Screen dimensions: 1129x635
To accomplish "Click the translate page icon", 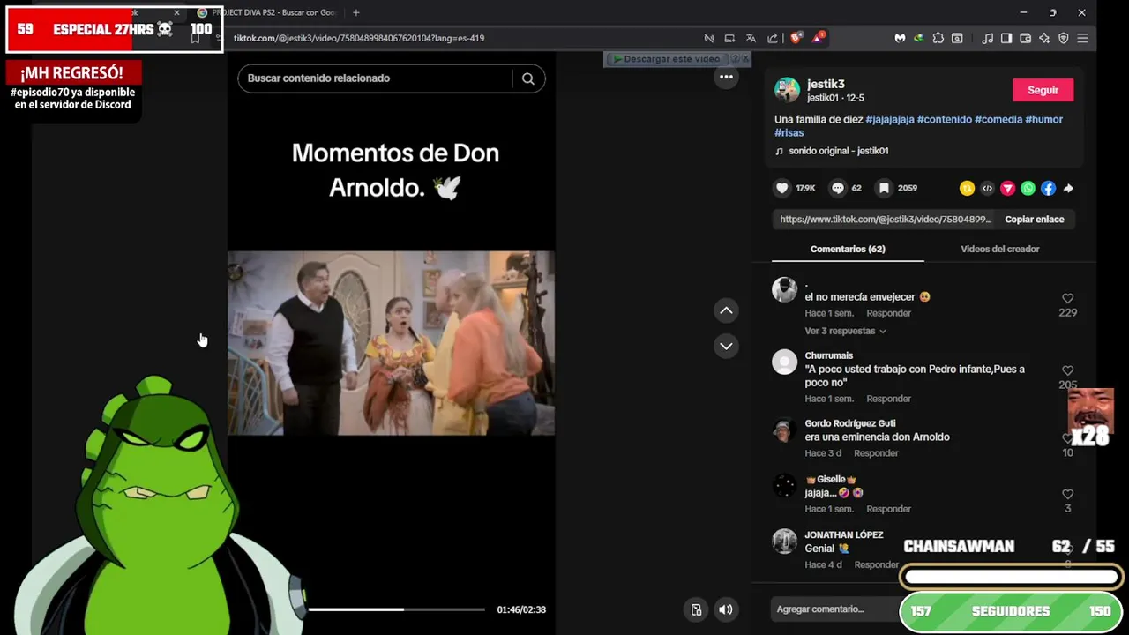I will (x=751, y=38).
